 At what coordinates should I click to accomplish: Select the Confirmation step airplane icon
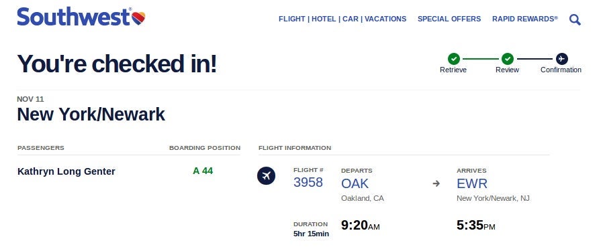click(x=562, y=59)
